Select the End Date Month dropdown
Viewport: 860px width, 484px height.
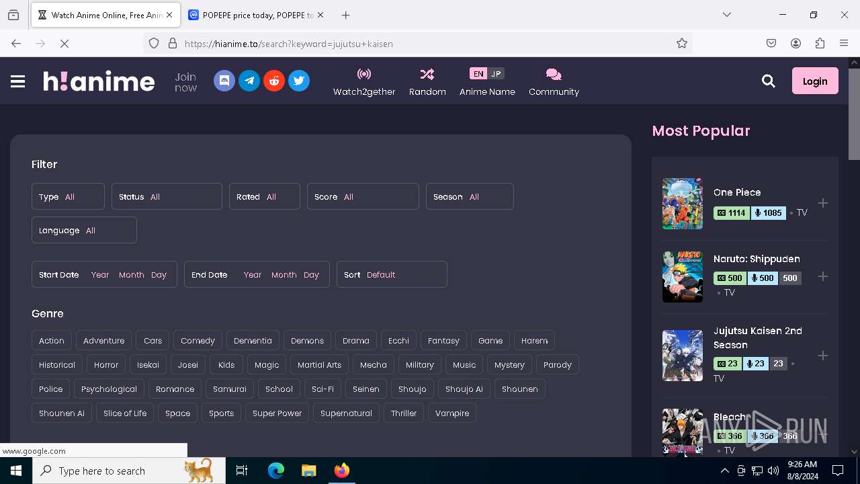coord(284,275)
